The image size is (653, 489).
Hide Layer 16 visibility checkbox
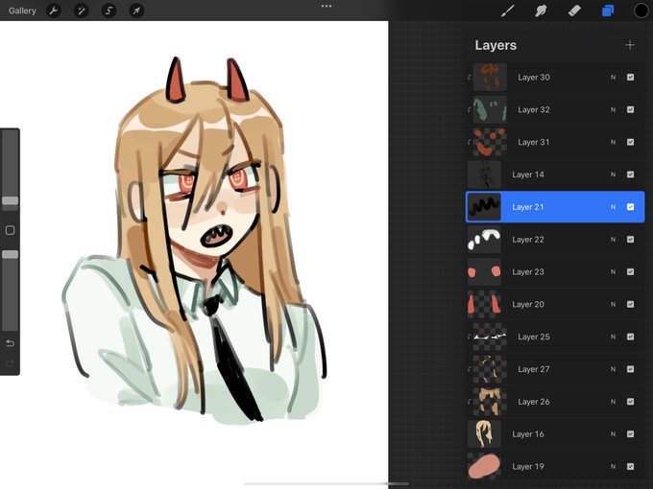click(630, 433)
